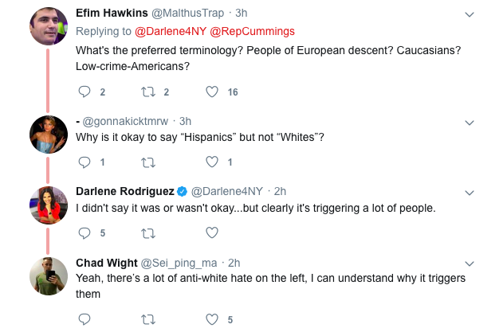Expand the more-options arrow on gonnakicktmrw tweet

(x=470, y=122)
